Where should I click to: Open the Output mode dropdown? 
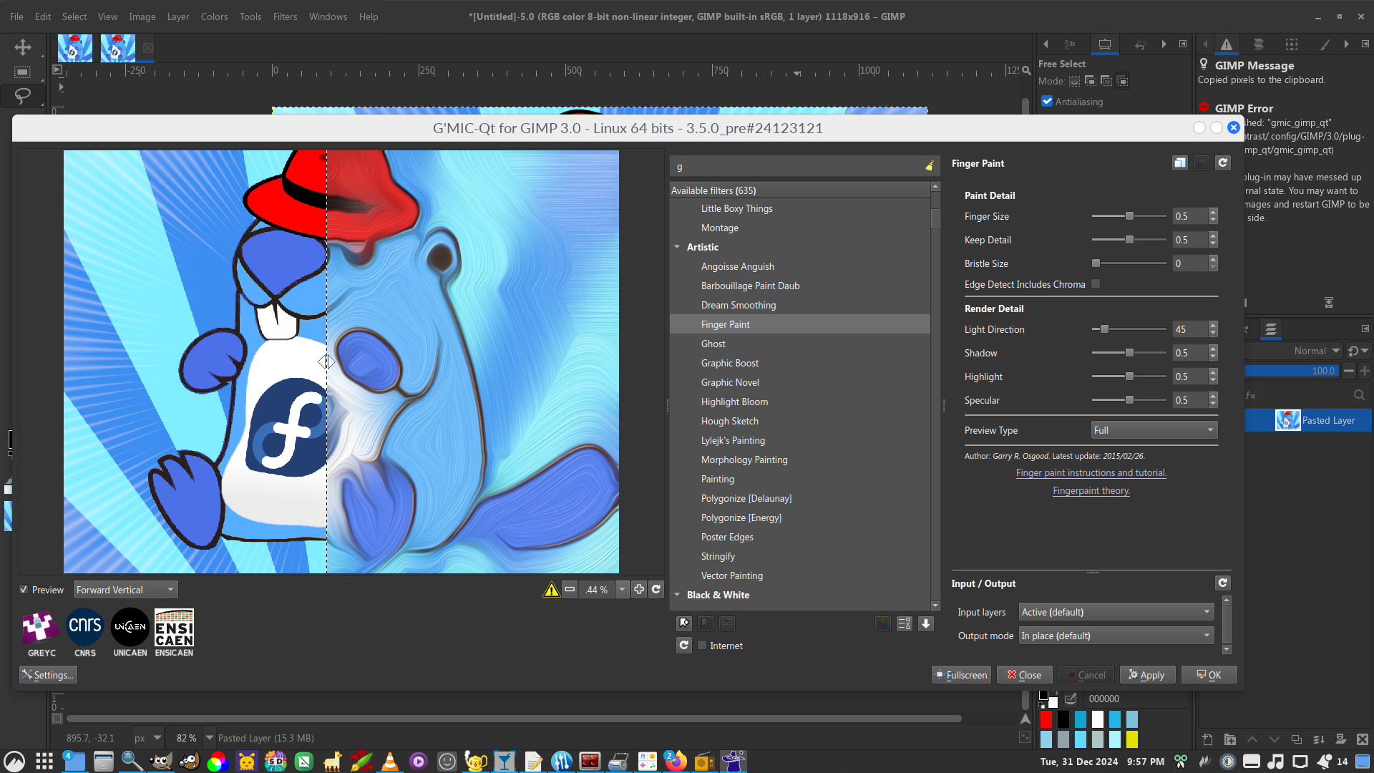1116,636
